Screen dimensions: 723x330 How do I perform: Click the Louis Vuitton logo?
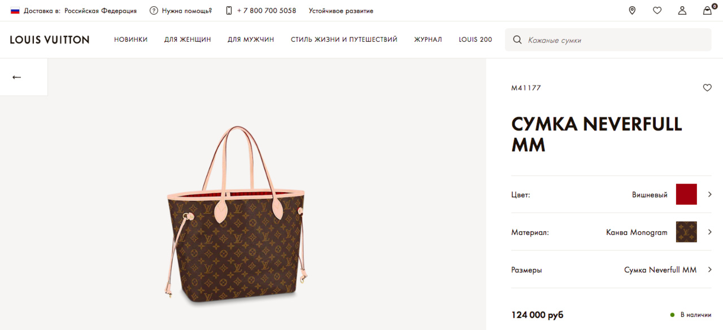pyautogui.click(x=50, y=40)
